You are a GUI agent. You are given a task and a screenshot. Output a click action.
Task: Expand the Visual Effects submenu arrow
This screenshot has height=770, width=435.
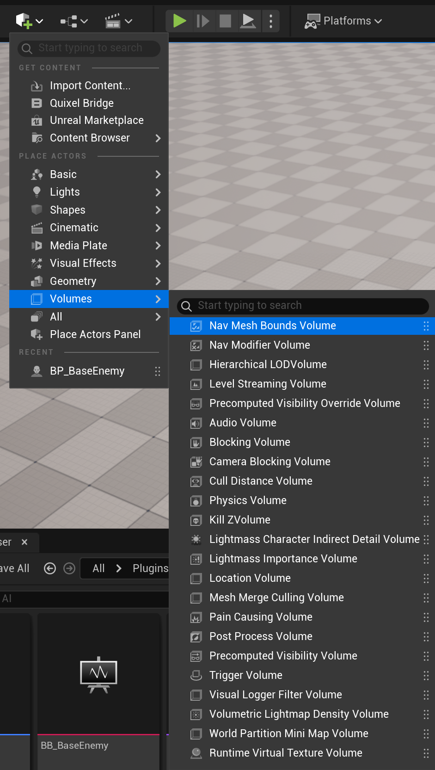click(x=158, y=263)
